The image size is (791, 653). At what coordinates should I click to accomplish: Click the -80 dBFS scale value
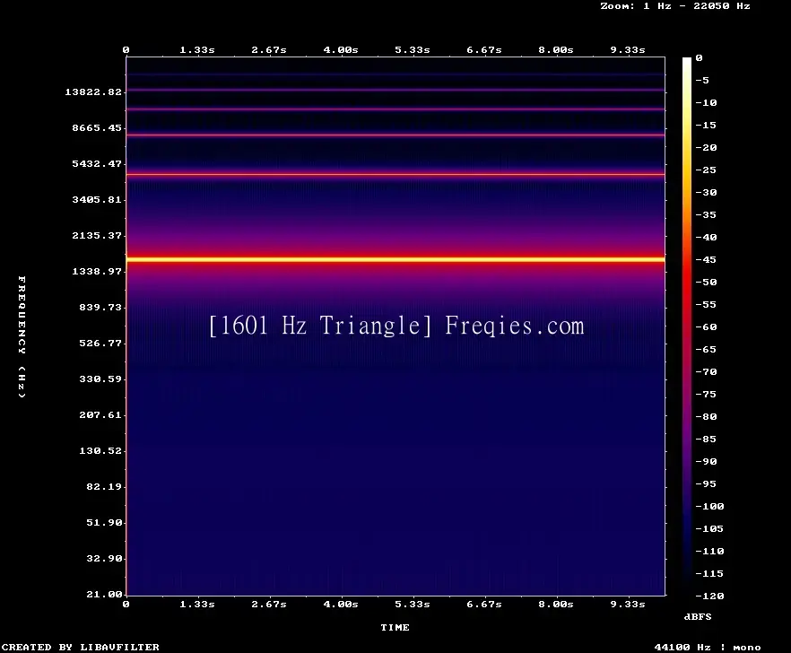(x=706, y=416)
